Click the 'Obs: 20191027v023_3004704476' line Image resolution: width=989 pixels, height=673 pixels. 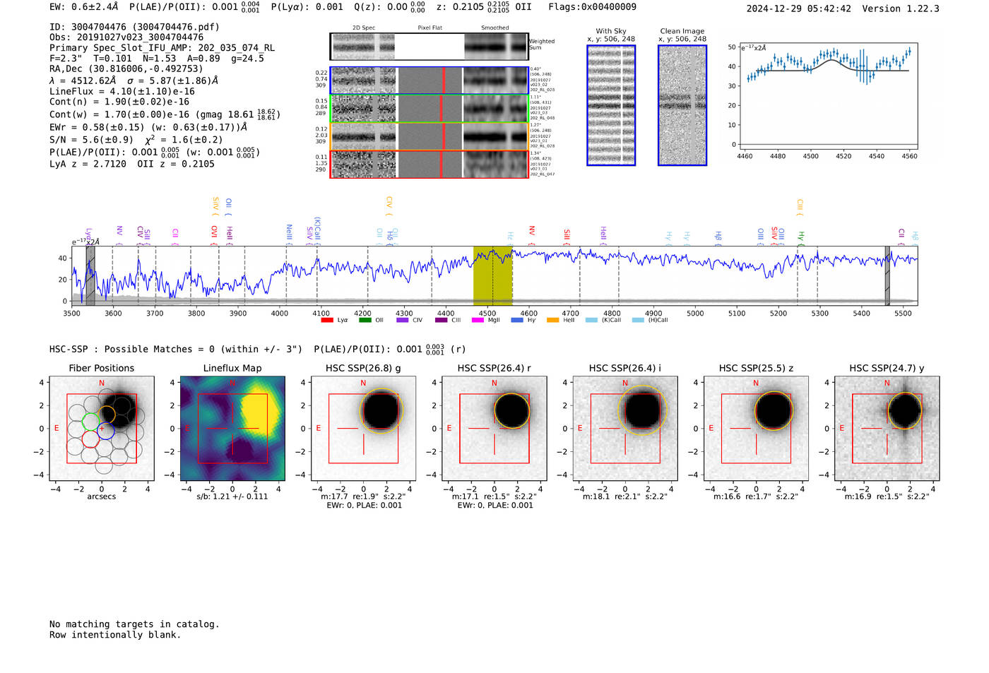(126, 37)
